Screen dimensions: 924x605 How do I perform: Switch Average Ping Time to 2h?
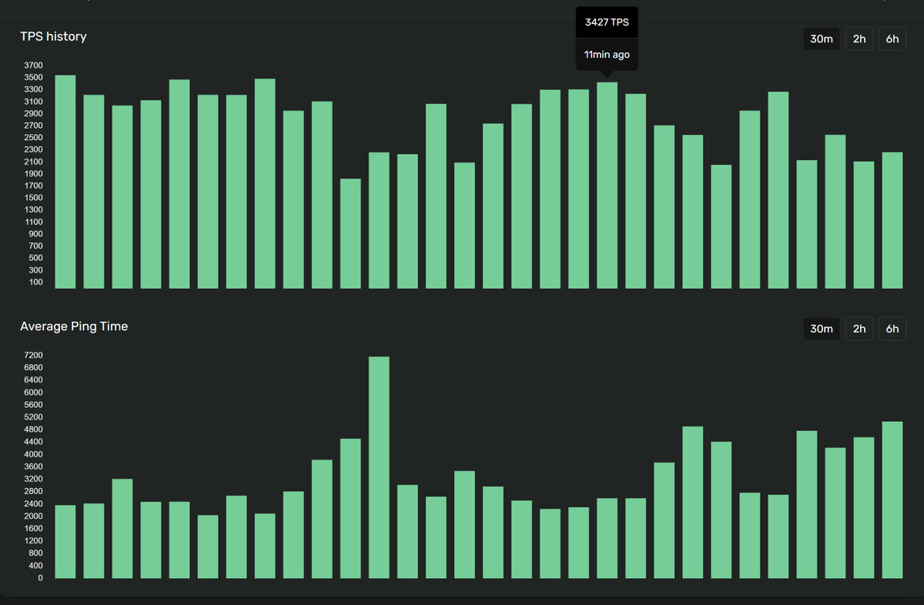click(x=859, y=329)
